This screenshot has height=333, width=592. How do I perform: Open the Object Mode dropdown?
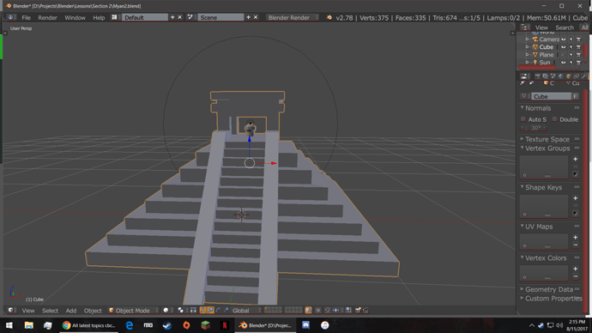[x=133, y=311]
